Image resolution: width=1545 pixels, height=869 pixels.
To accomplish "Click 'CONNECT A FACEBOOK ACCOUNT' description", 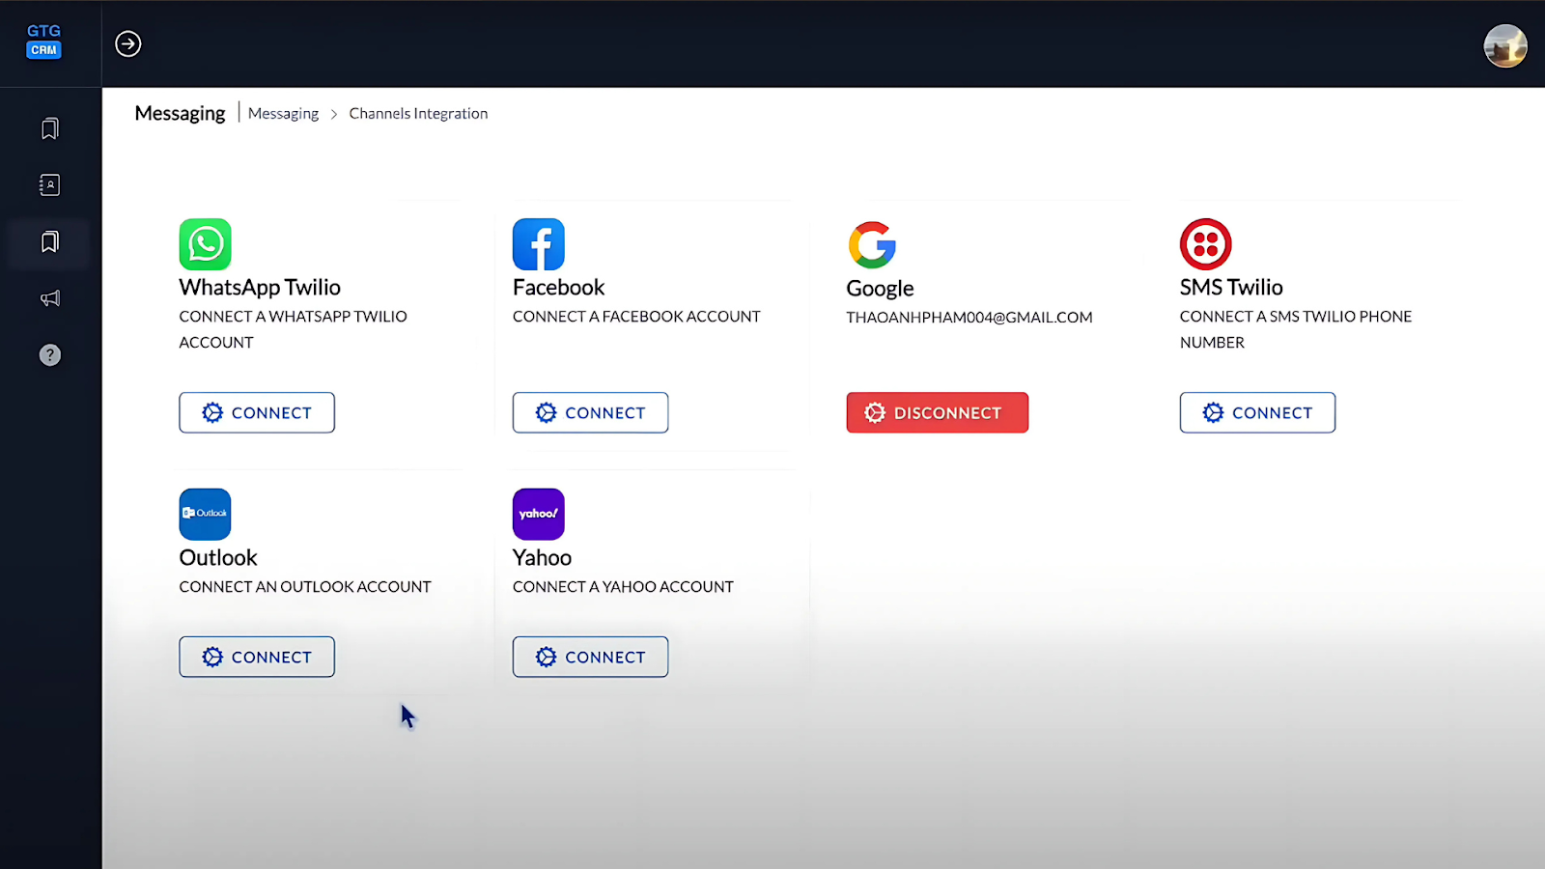I will 636,317.
